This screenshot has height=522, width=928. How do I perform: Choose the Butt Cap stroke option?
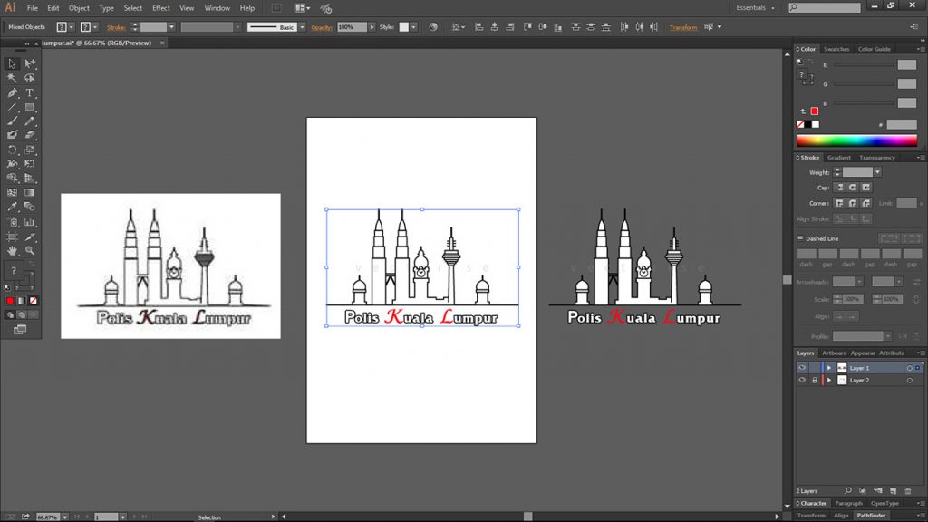pos(839,187)
